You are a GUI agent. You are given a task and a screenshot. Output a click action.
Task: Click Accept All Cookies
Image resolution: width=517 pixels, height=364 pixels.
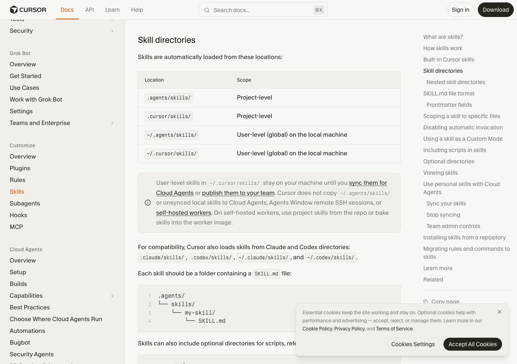pos(473,344)
